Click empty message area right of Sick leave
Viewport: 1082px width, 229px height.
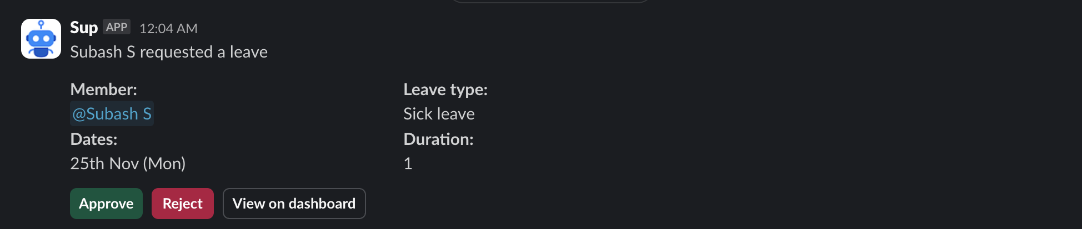tap(722, 114)
